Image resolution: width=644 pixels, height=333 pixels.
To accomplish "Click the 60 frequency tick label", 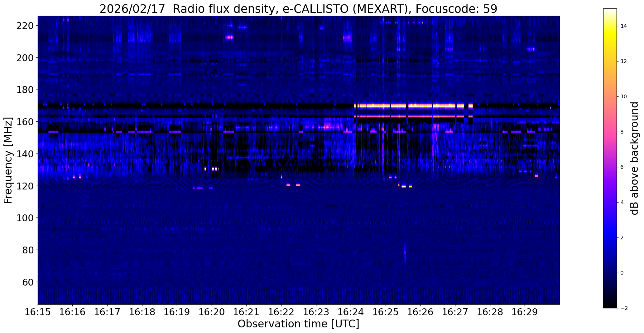I will click(x=27, y=282).
